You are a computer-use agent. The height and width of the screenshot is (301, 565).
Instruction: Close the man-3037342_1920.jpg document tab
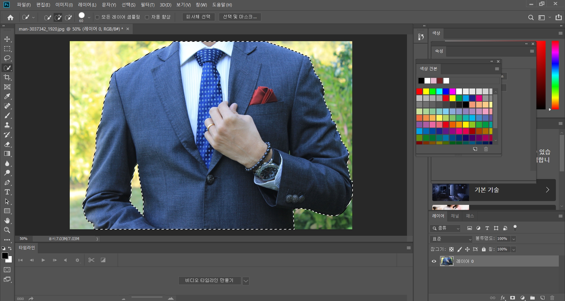click(x=128, y=29)
